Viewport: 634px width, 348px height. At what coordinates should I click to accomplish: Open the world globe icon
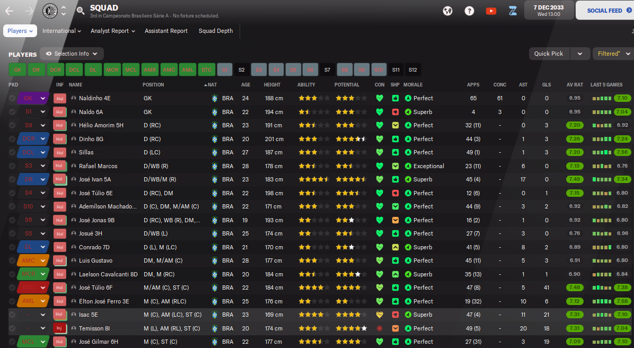447,11
